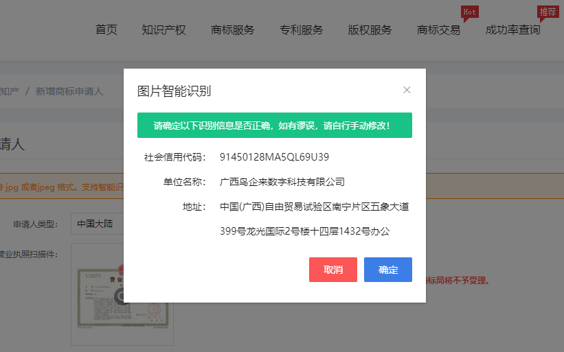Click the 推荐 badge above 成功率查询

[548, 12]
